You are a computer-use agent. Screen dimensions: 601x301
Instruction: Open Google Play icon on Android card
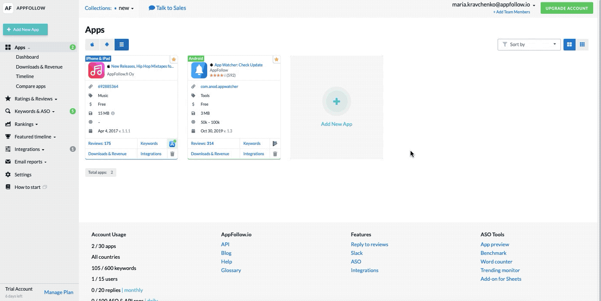tap(275, 144)
